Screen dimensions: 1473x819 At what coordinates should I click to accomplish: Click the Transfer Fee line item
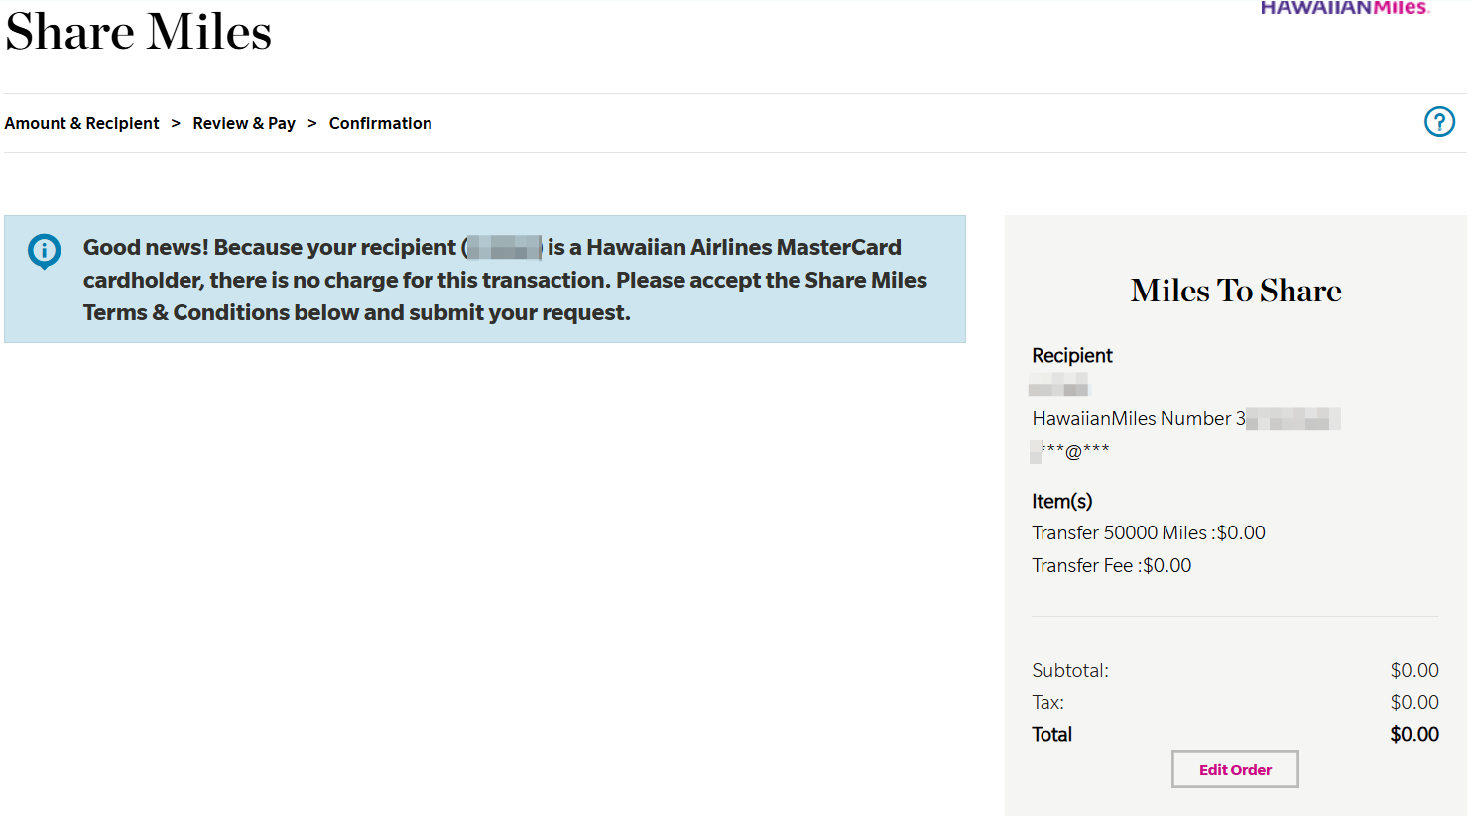pyautogui.click(x=1111, y=565)
